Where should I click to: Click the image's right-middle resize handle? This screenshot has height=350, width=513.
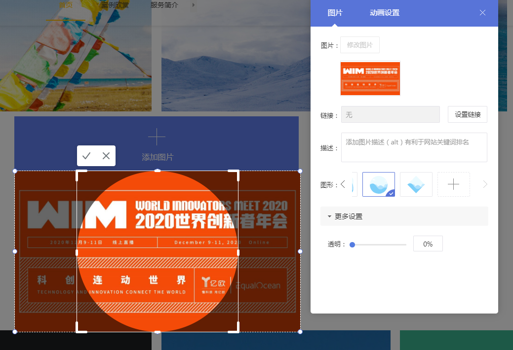coord(300,251)
